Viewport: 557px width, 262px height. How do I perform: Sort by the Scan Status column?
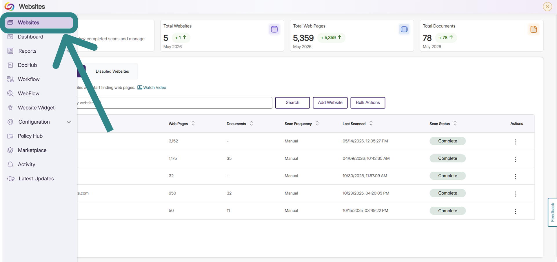coord(455,124)
